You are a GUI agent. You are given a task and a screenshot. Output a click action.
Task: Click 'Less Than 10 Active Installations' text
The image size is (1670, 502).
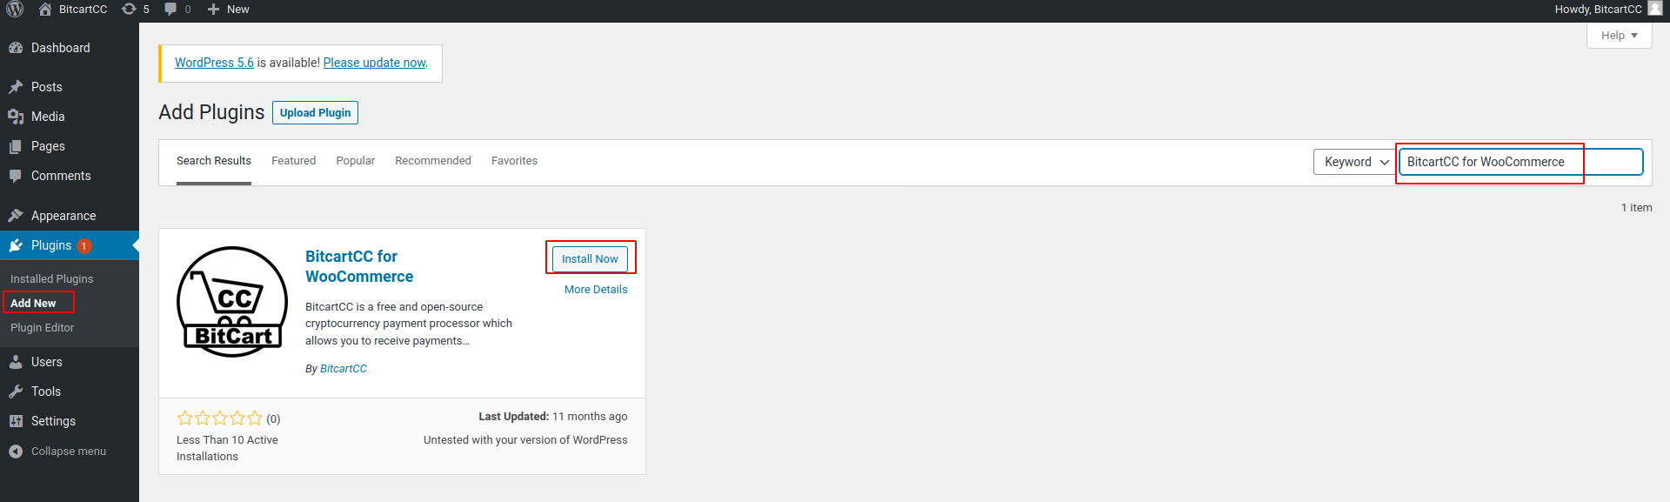click(x=227, y=448)
